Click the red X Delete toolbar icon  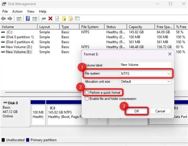pyautogui.click(x=50, y=19)
